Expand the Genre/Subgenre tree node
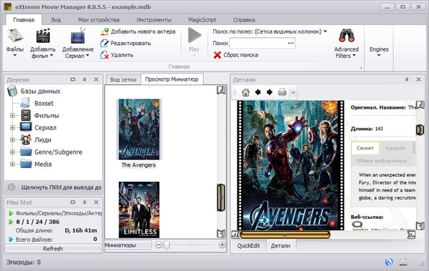The height and width of the screenshot is (271, 429). [x=12, y=152]
